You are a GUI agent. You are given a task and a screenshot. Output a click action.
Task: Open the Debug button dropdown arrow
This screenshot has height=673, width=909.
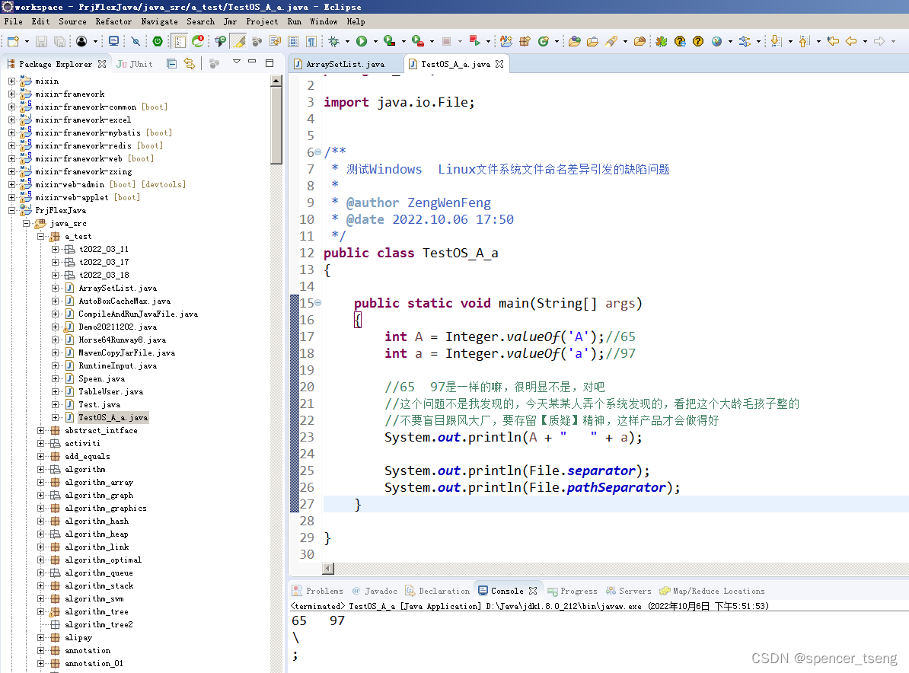[347, 41]
